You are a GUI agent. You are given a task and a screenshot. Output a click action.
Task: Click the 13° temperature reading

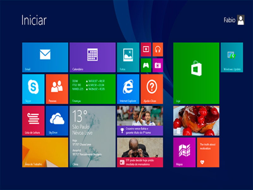pyautogui.click(x=80, y=116)
